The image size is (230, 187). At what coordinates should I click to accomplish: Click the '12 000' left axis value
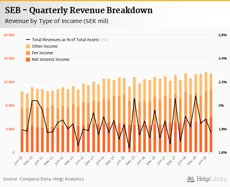click(x=9, y=82)
